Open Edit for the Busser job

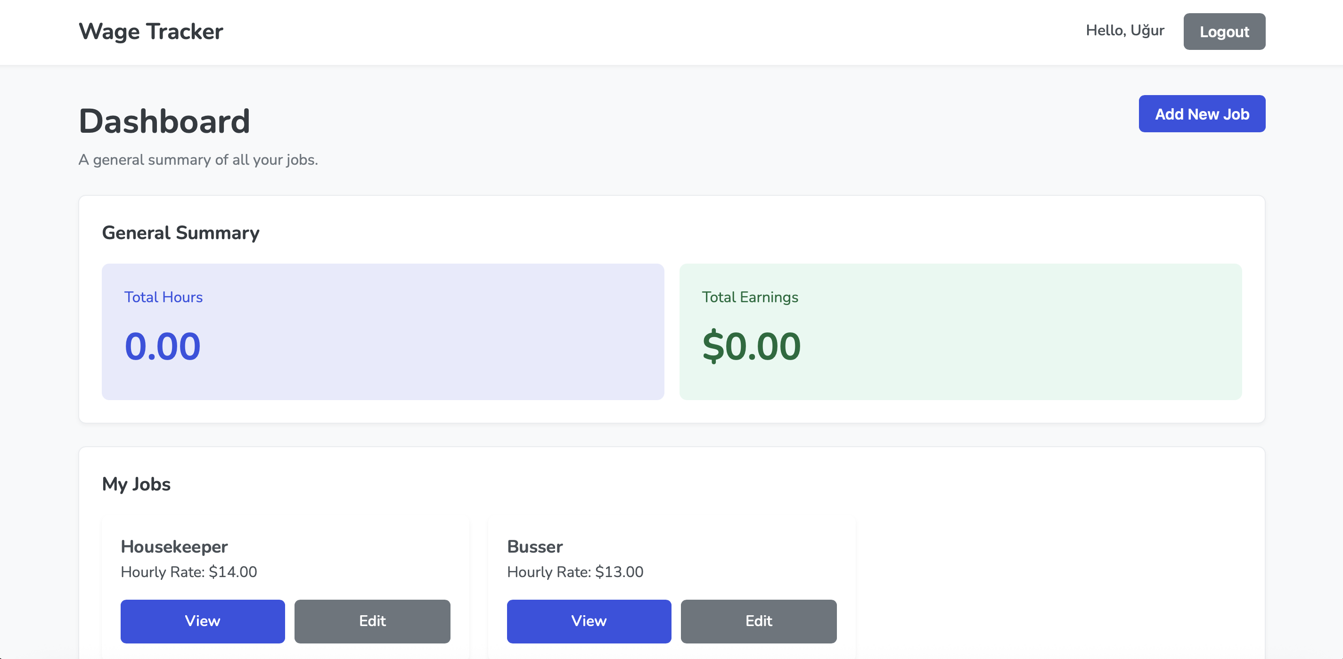759,621
